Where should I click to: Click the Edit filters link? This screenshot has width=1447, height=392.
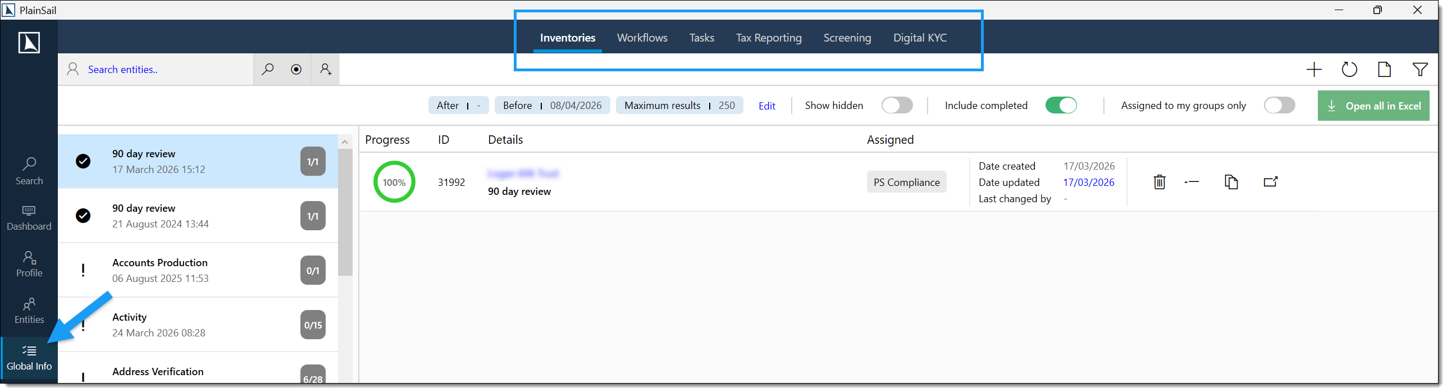pos(767,106)
